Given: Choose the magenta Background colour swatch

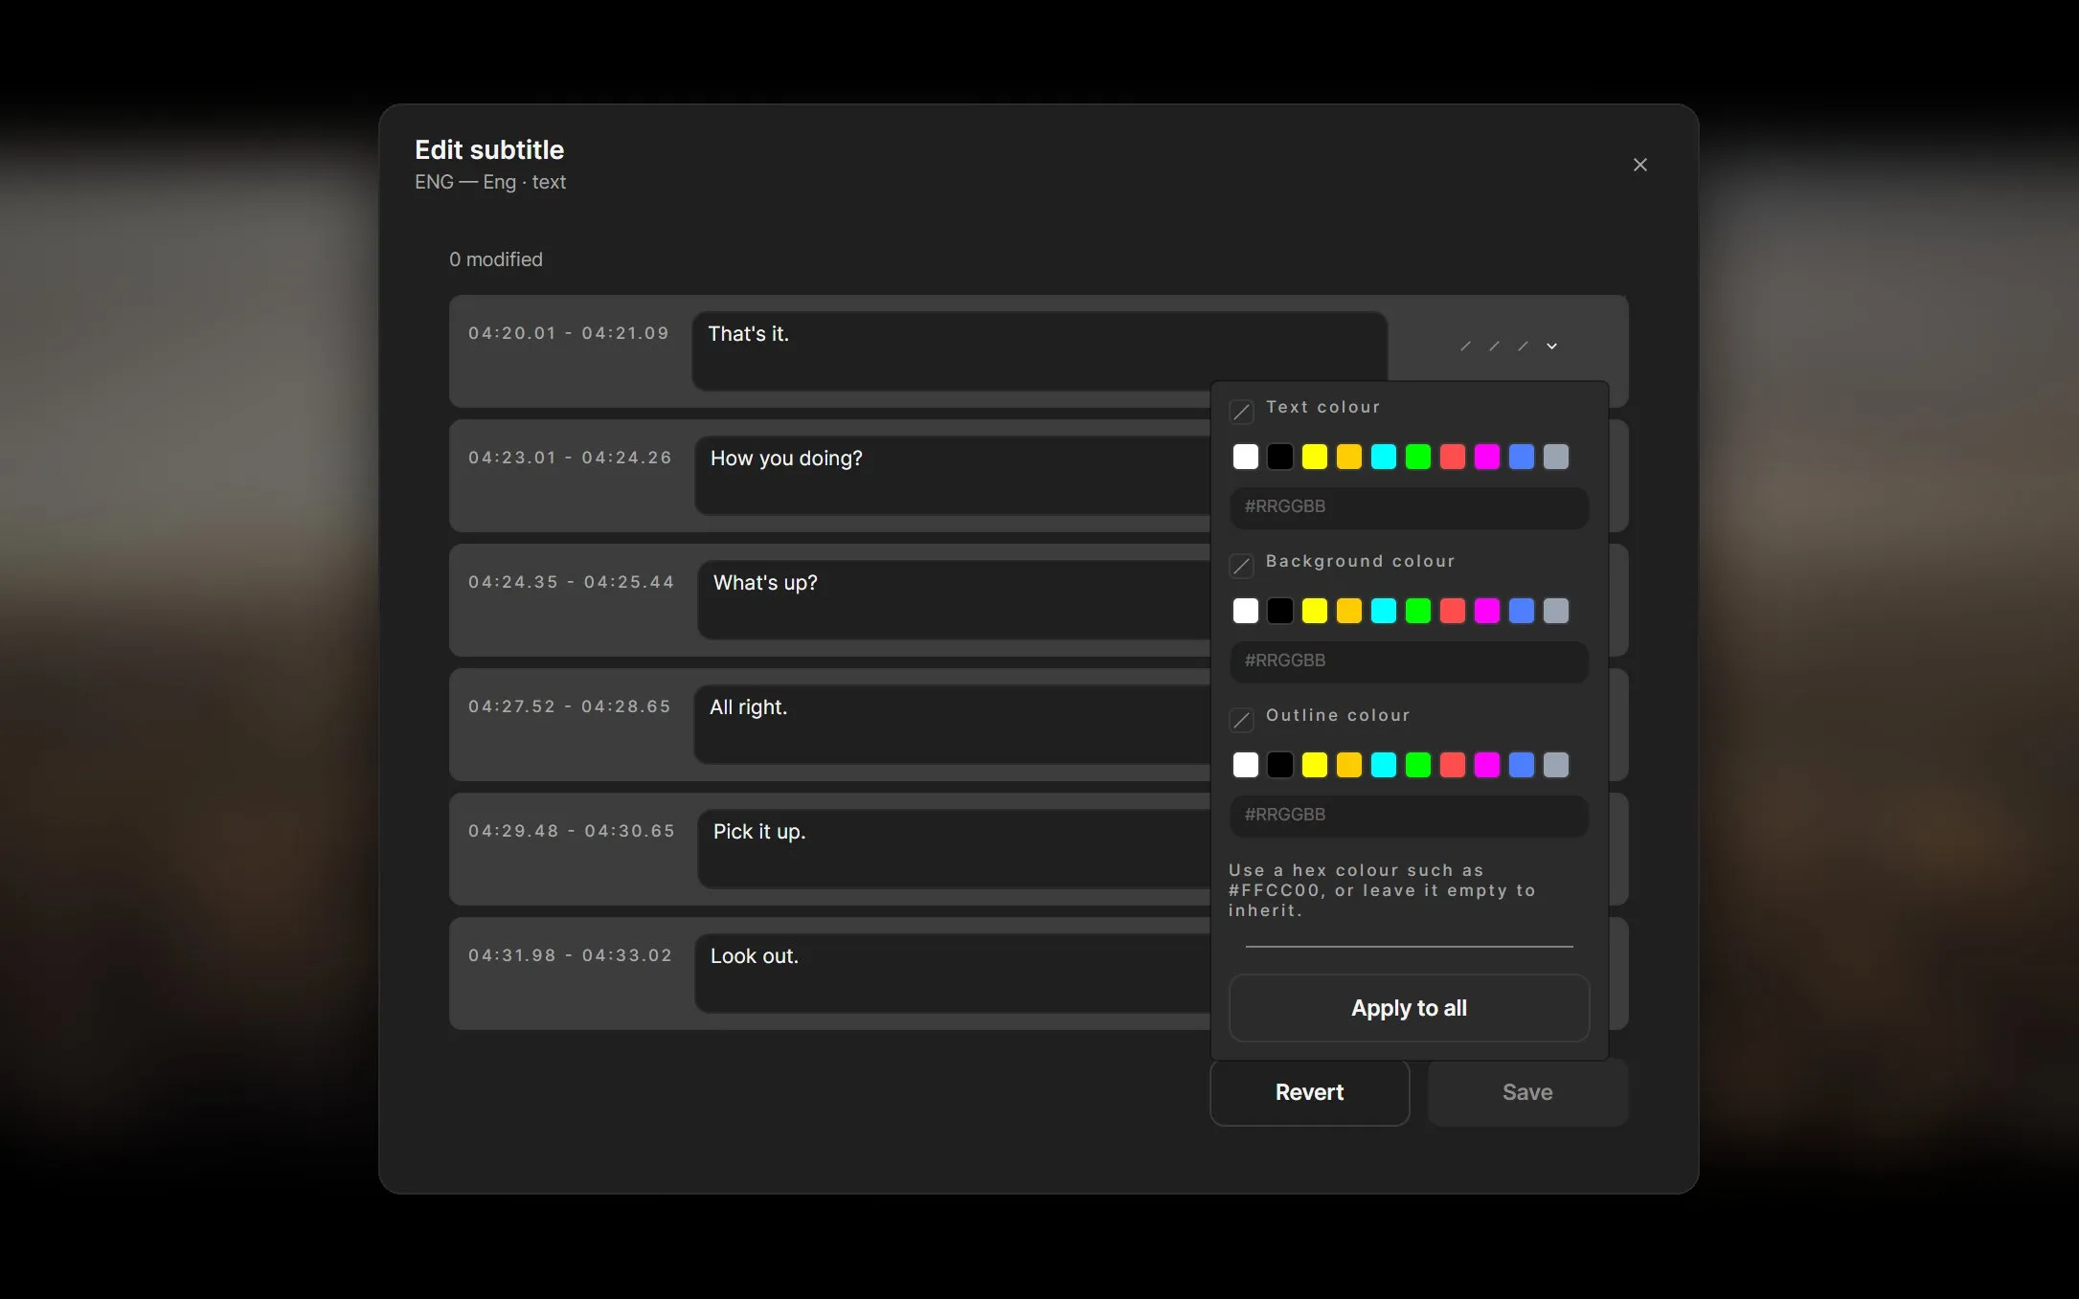Looking at the screenshot, I should [1487, 611].
